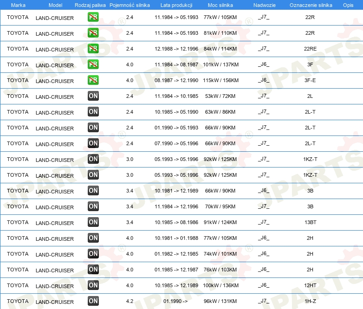Click the Oznaczenie silnika column header

pyautogui.click(x=311, y=5)
